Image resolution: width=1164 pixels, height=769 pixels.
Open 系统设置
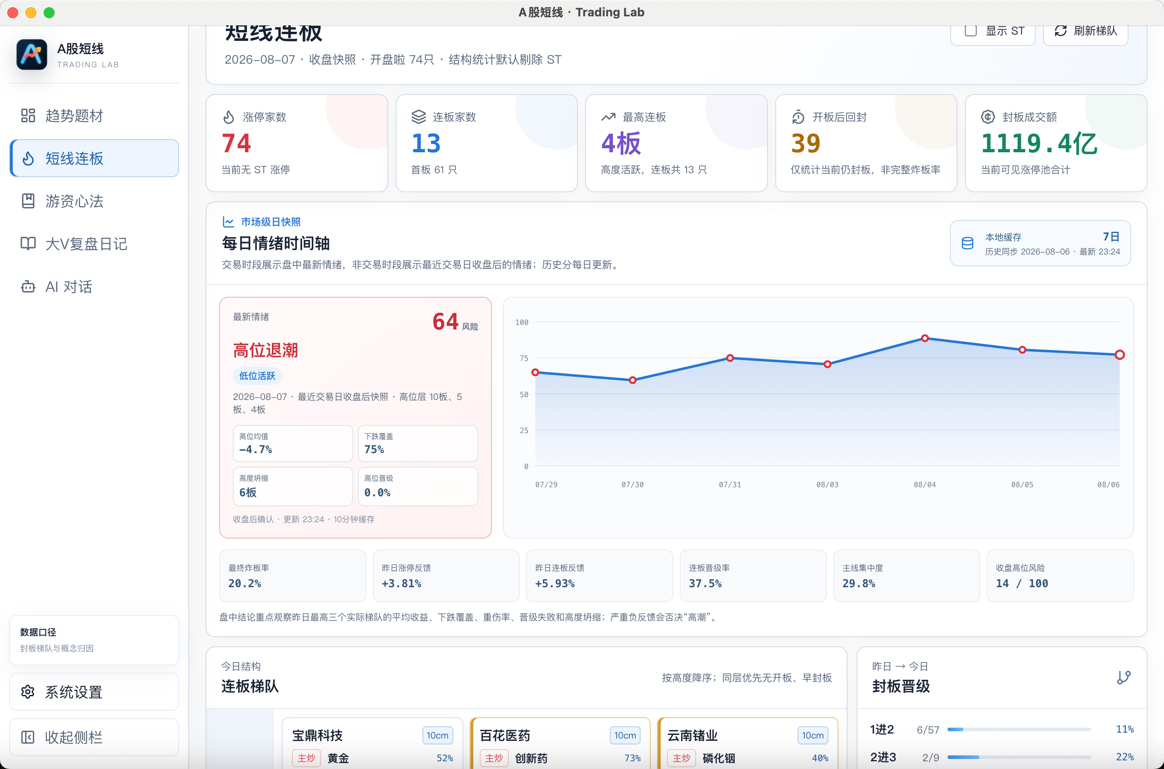[x=94, y=692]
